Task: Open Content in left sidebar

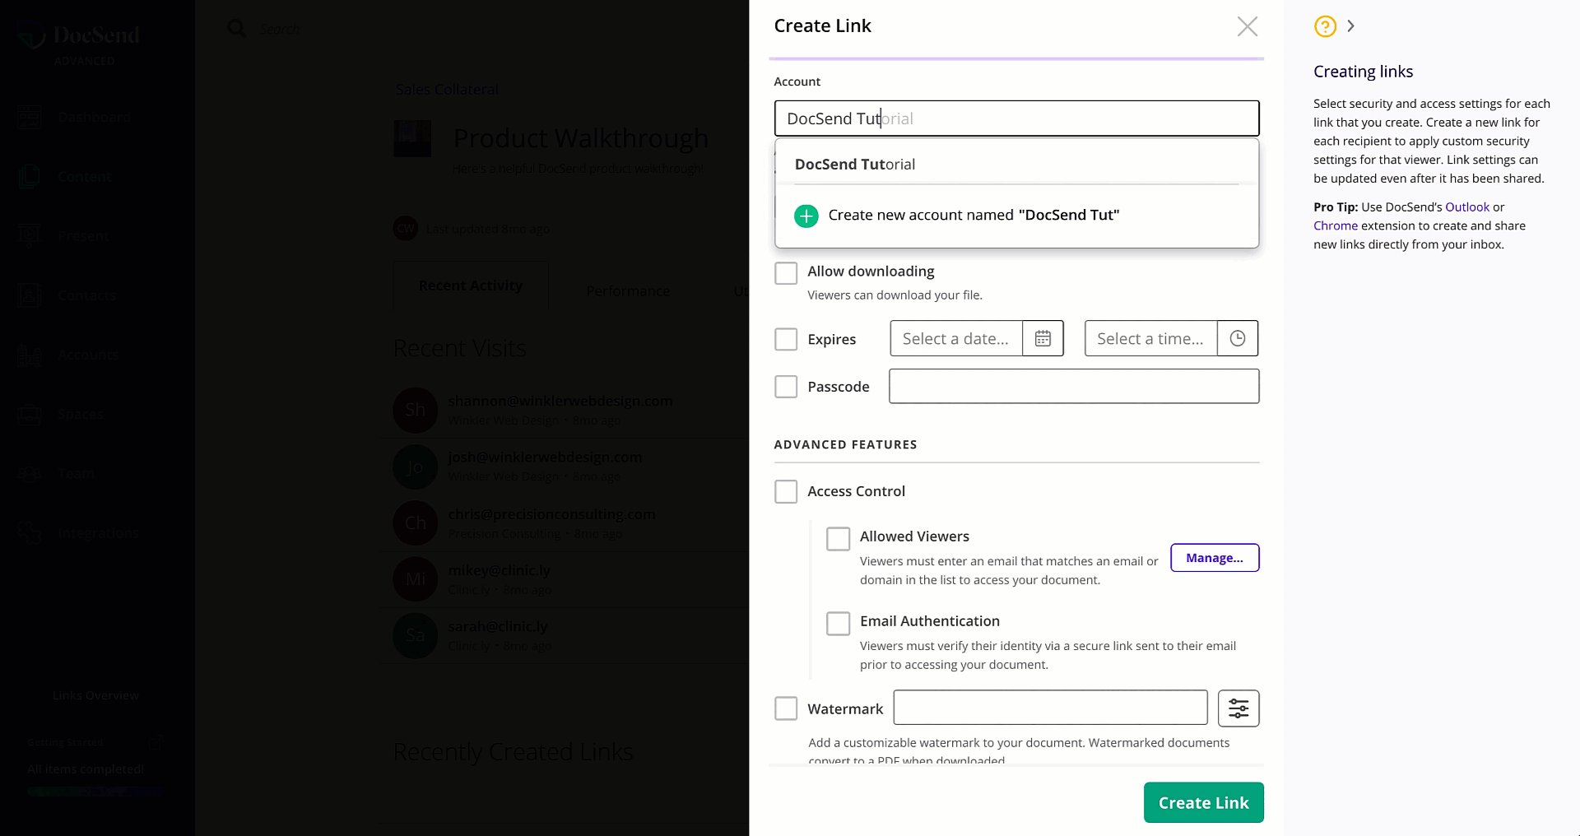Action: tap(85, 177)
